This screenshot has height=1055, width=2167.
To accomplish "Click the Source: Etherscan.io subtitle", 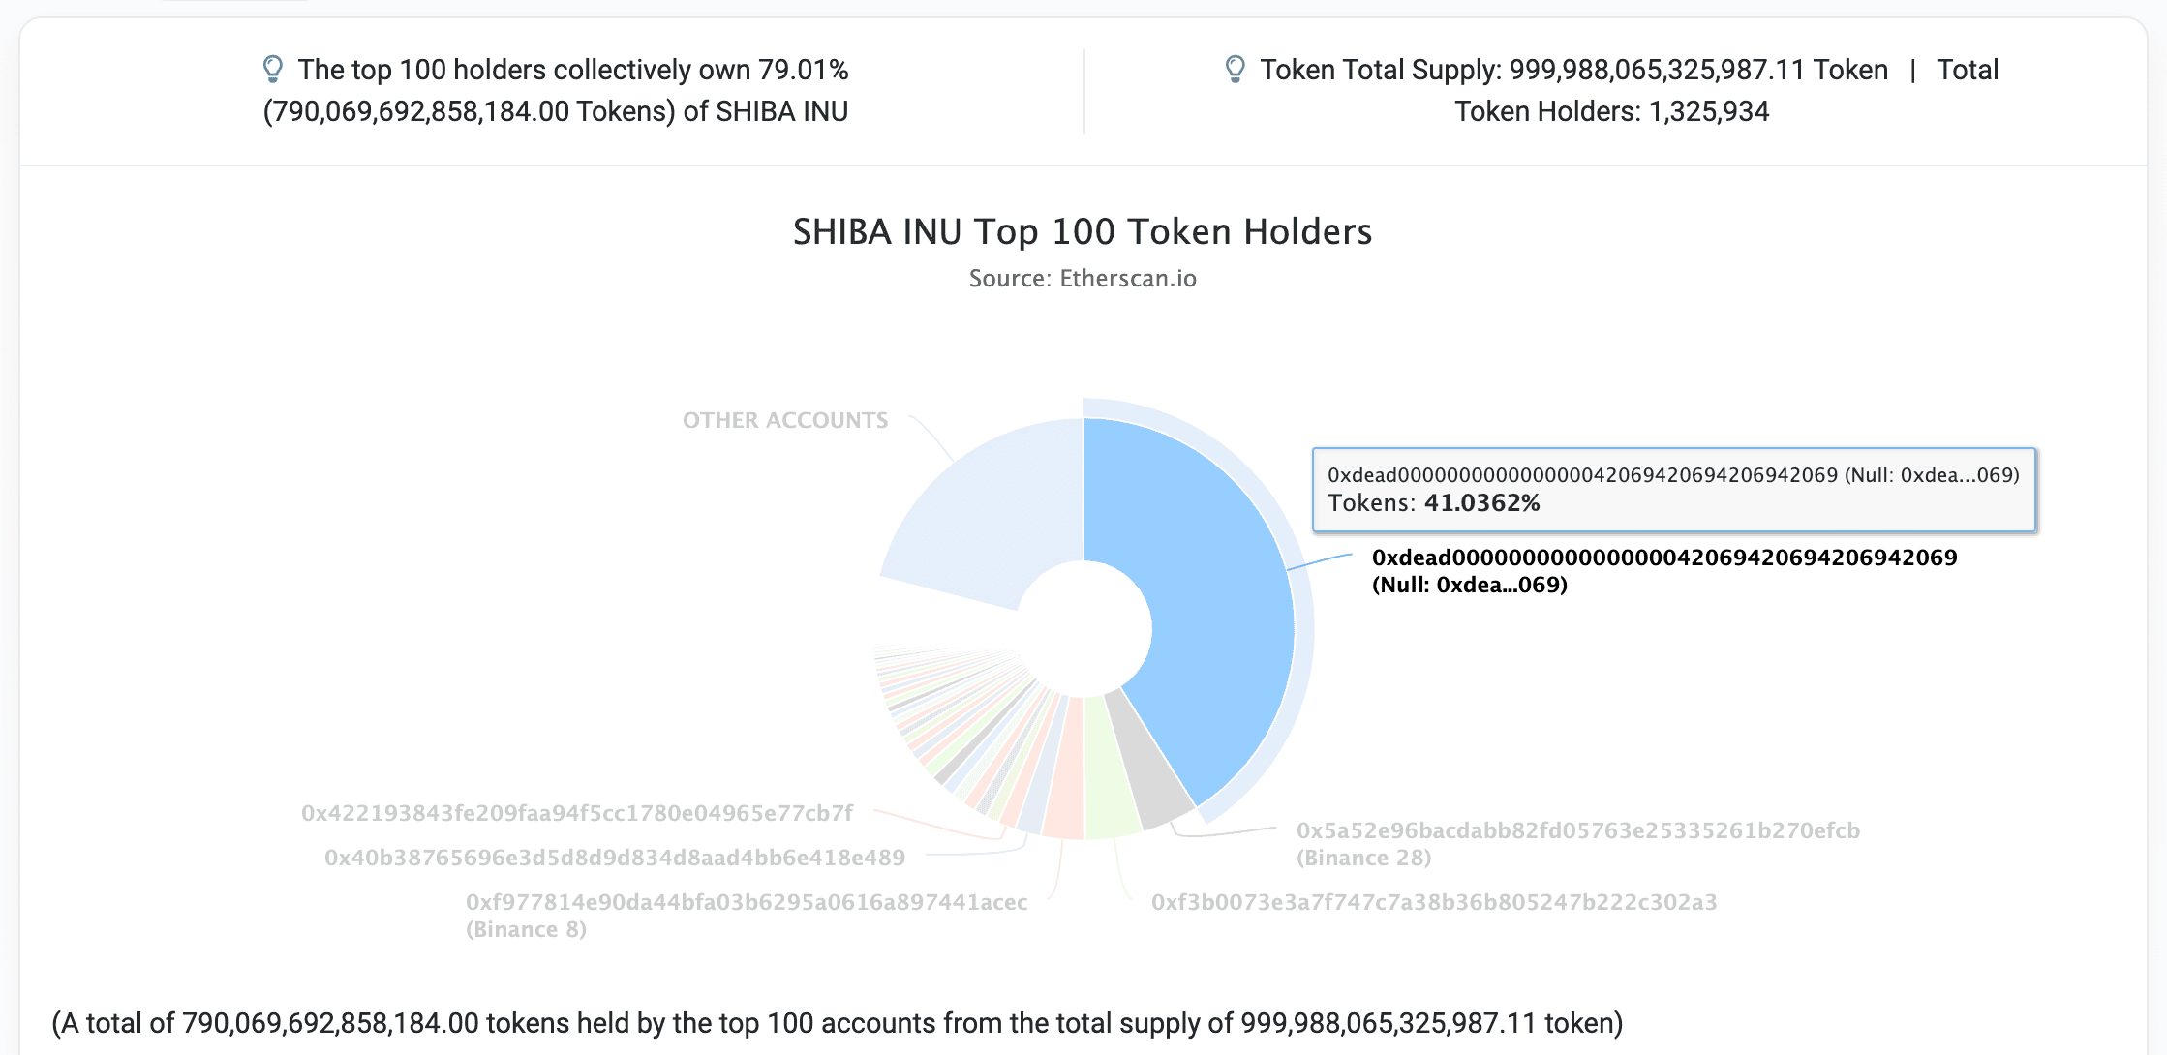I will click(x=1083, y=279).
